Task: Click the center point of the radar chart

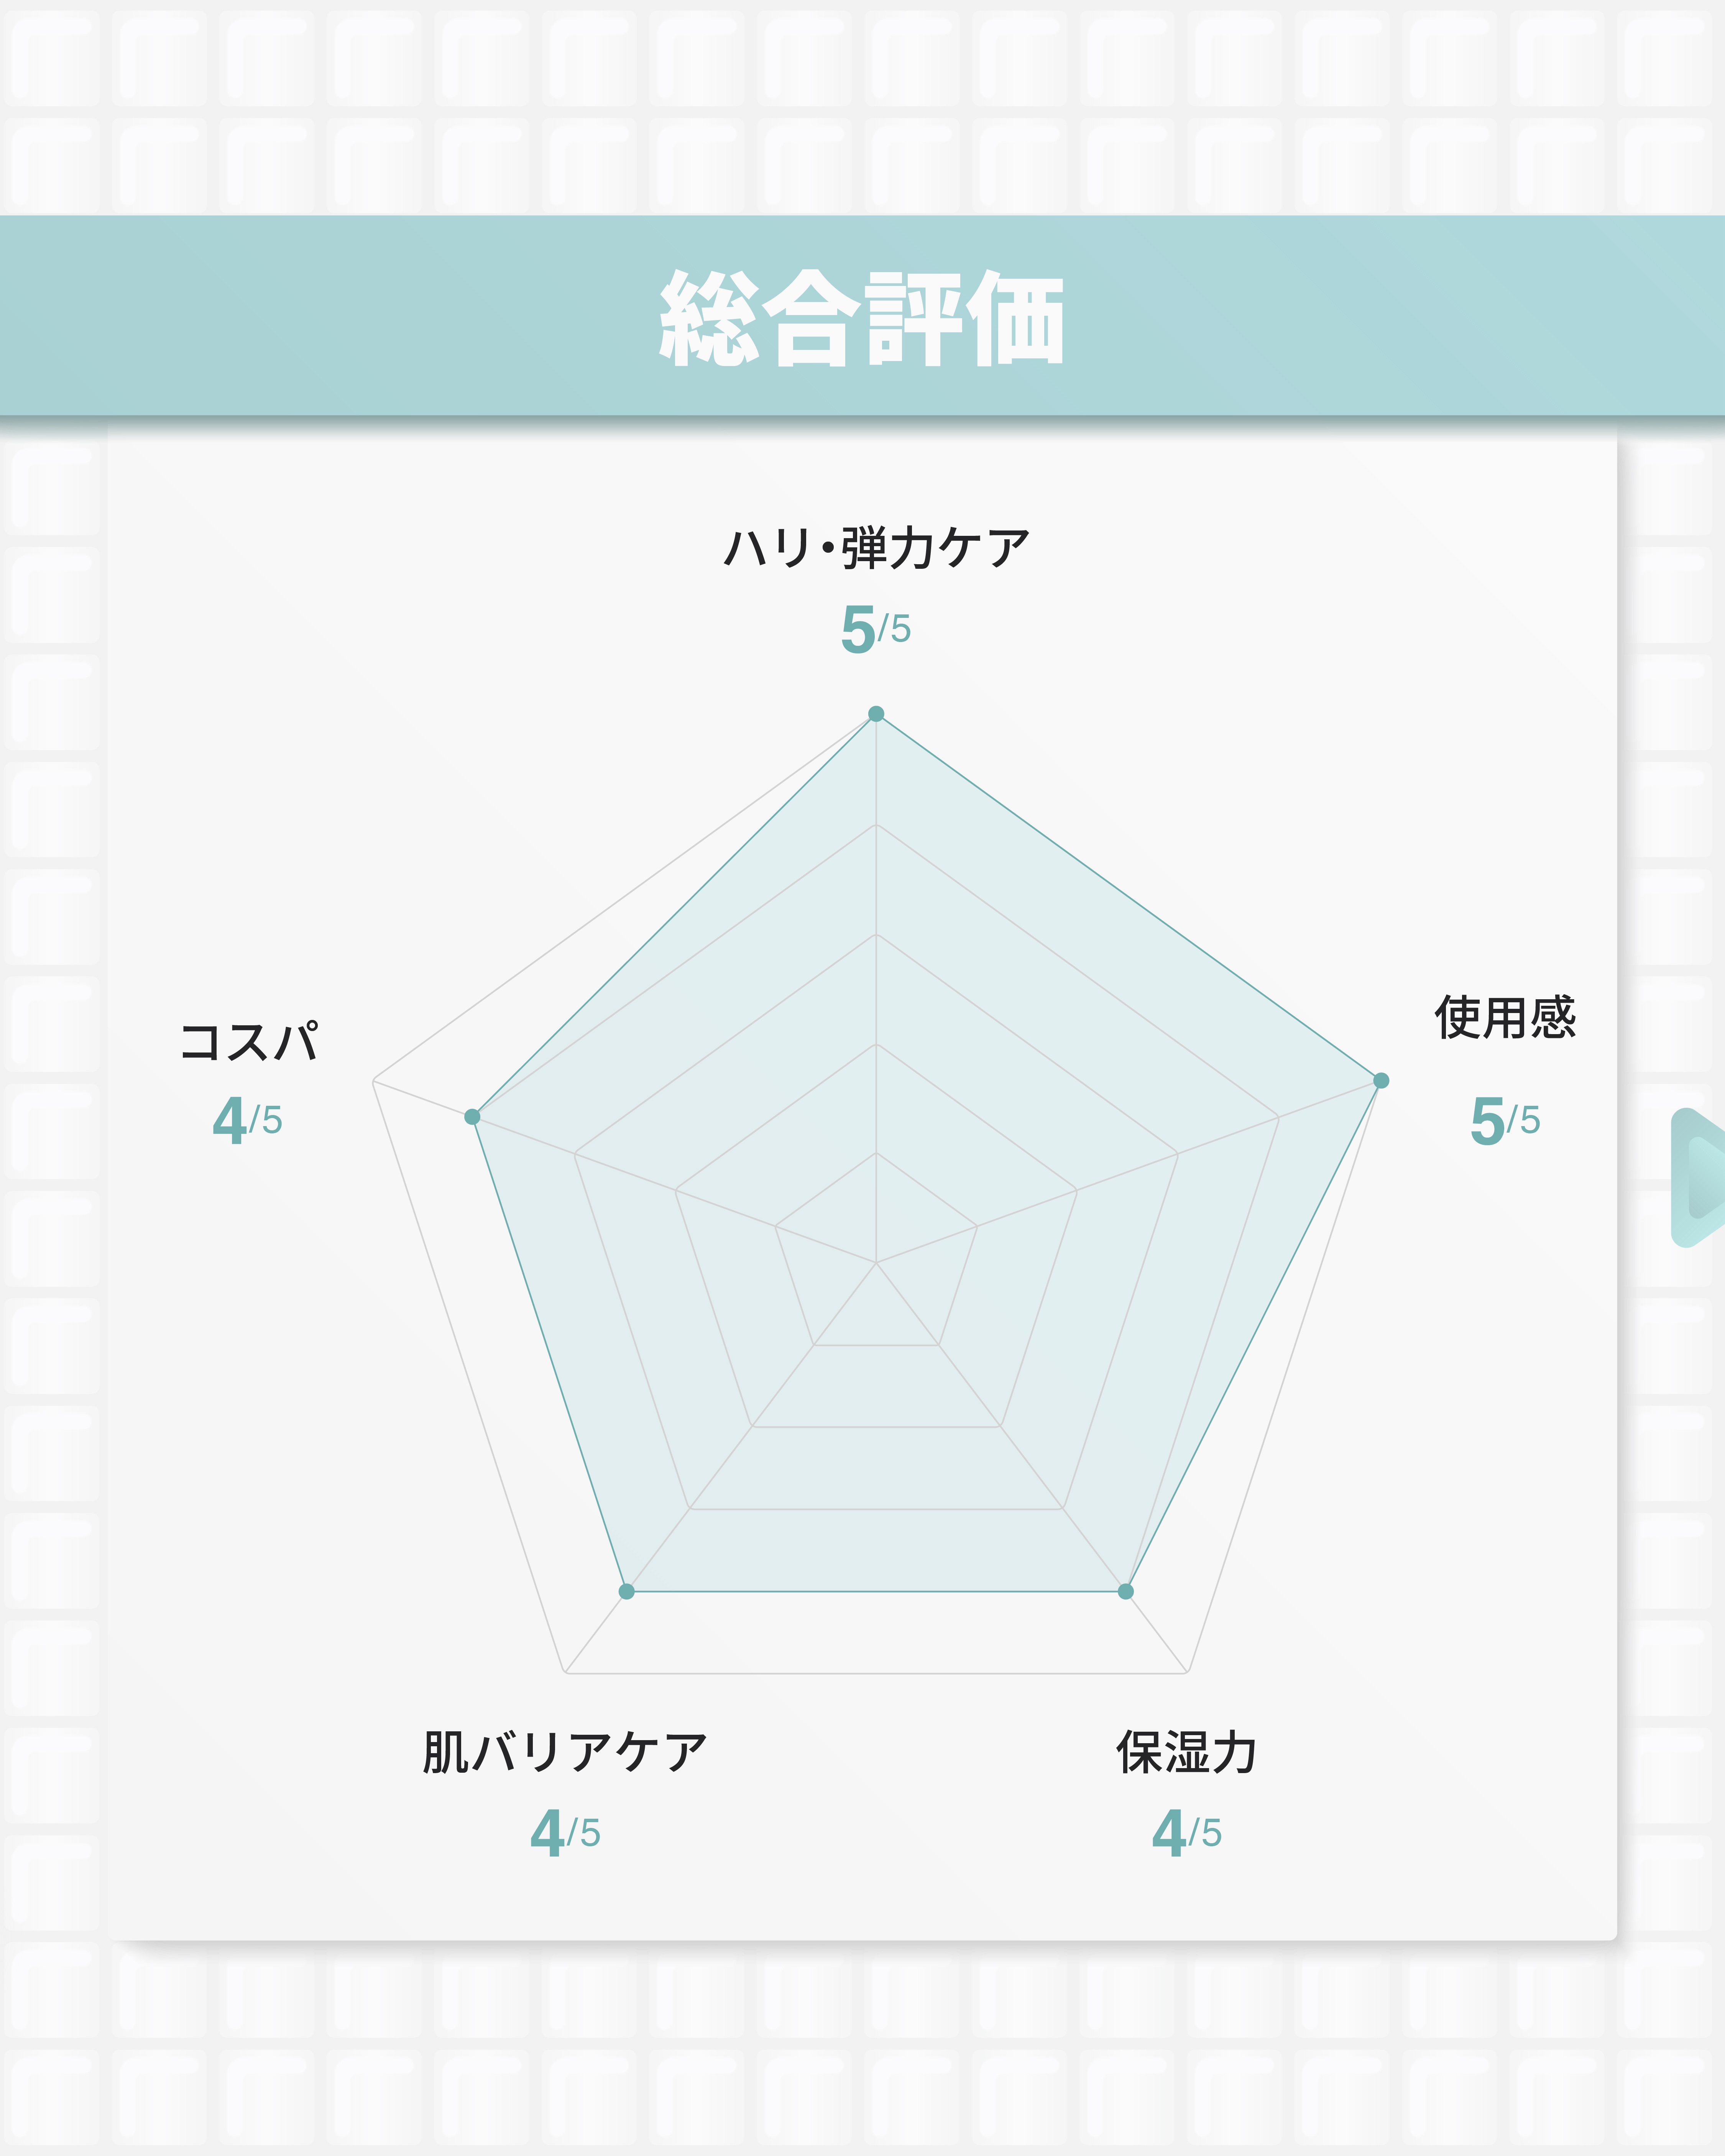Action: [876, 1263]
